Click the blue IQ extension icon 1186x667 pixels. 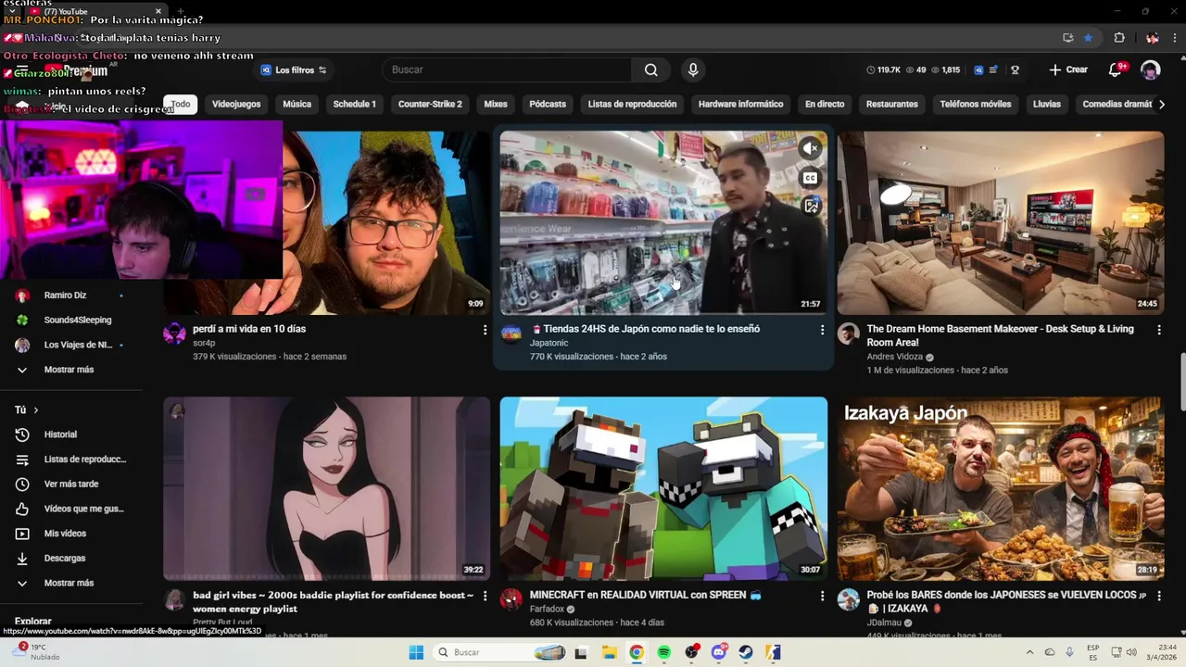(x=979, y=69)
